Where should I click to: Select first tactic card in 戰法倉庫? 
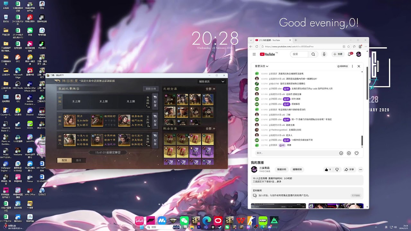[170, 139]
